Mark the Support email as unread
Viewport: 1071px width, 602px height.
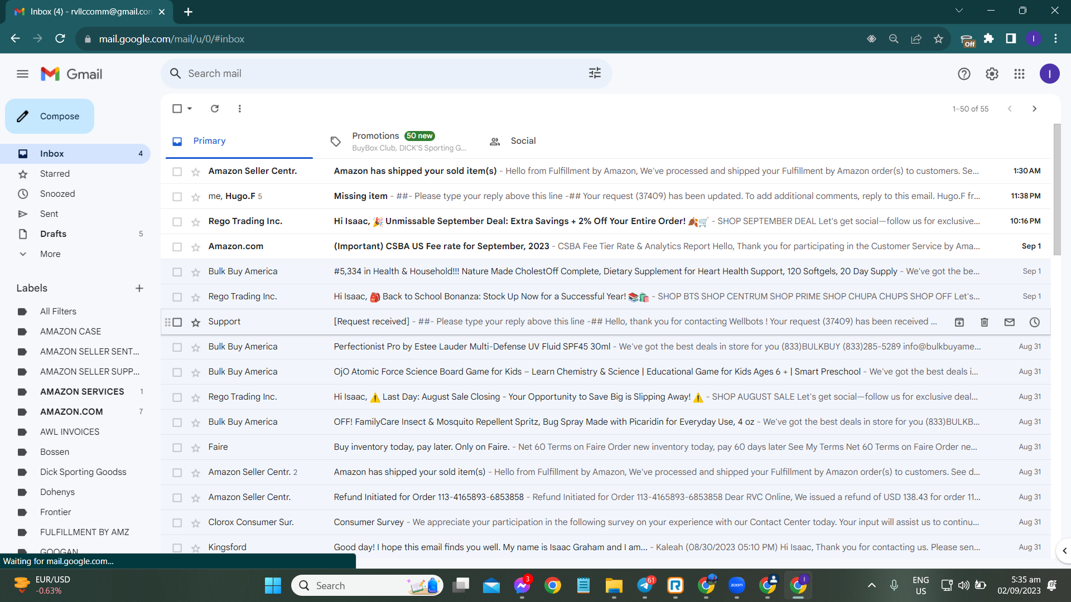[x=1010, y=322]
